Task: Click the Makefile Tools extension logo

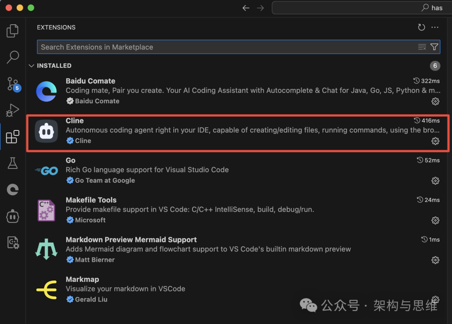Action: (46, 211)
